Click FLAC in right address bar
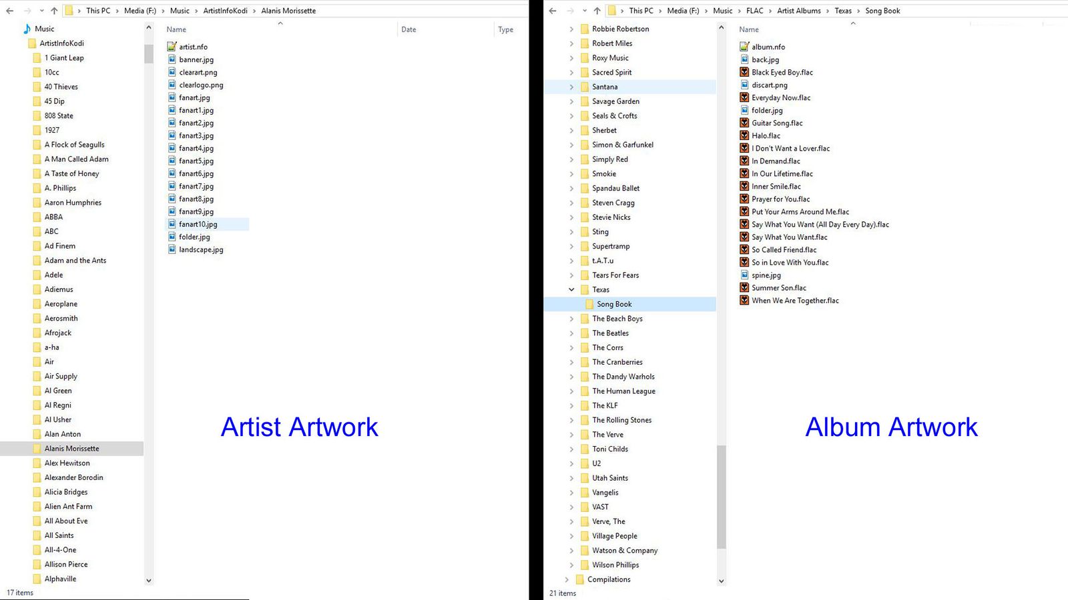 [x=755, y=11]
